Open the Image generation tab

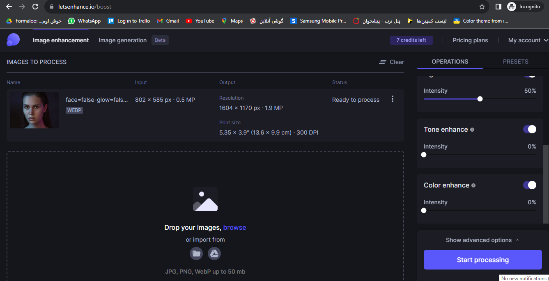[122, 40]
